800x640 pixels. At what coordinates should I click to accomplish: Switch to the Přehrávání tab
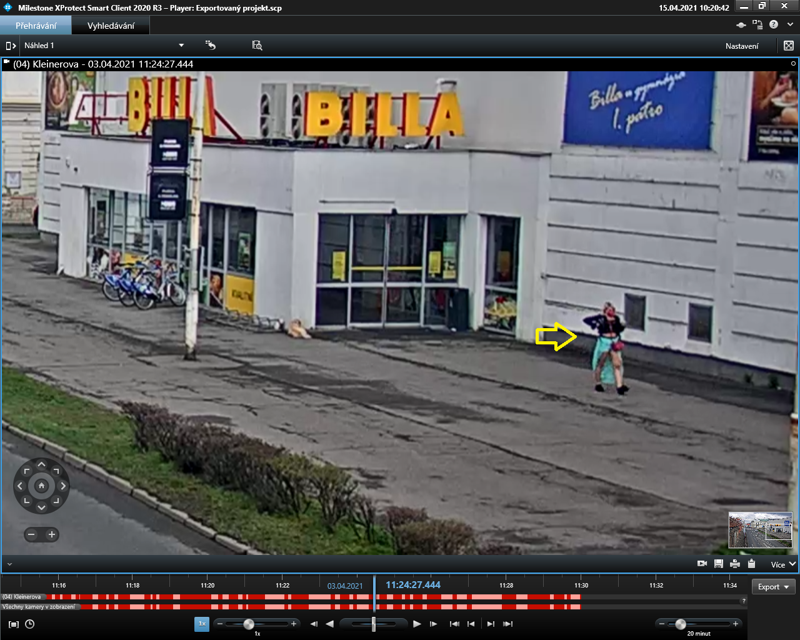click(x=36, y=26)
